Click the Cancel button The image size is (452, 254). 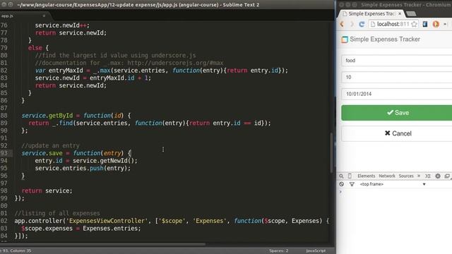coord(398,133)
